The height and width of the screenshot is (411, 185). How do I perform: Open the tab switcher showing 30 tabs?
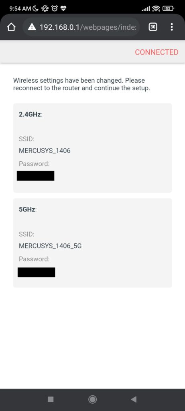click(153, 27)
